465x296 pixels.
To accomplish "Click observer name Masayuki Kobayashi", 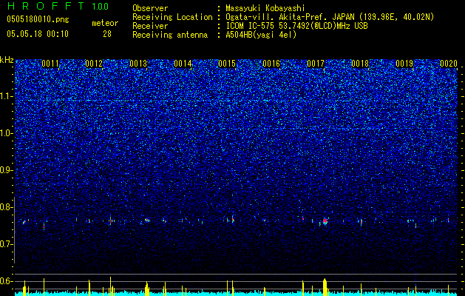I will pos(265,8).
